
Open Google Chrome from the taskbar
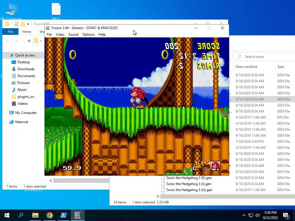(x=50, y=215)
